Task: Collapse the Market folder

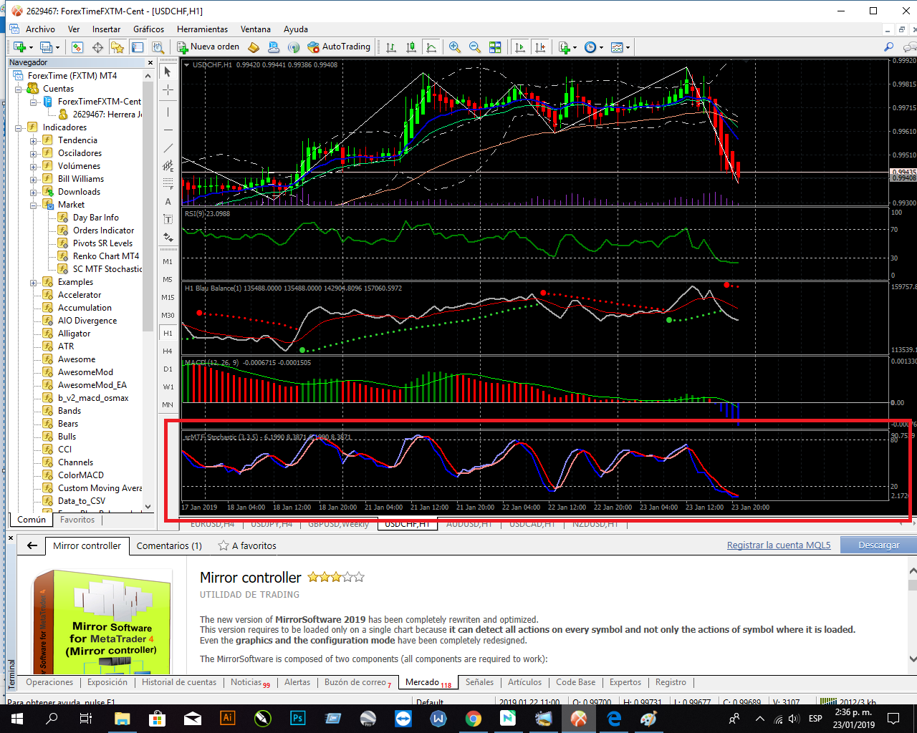Action: click(33, 205)
